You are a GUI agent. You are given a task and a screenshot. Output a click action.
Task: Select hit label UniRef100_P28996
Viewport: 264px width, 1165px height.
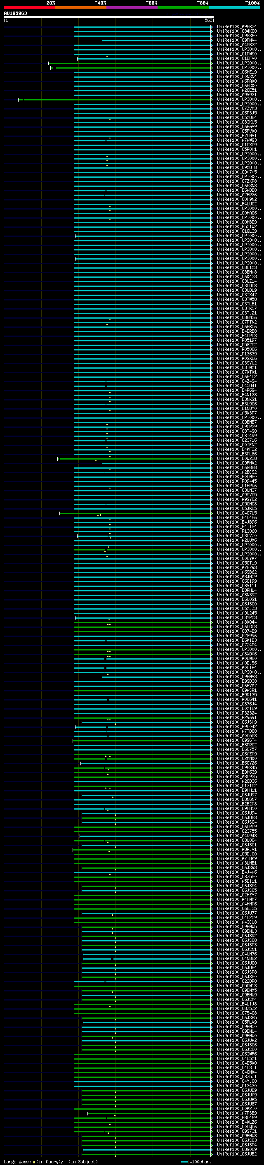(x=237, y=636)
